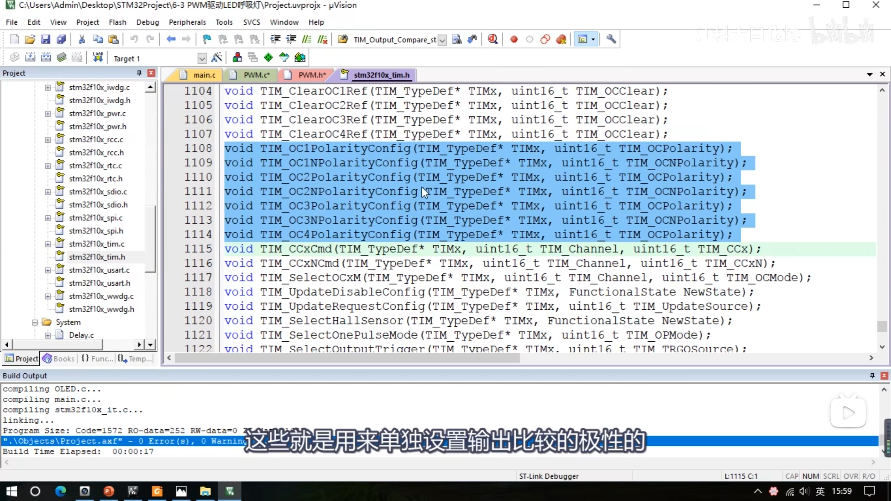Click the Save file toolbar icon
The height and width of the screenshot is (501, 891).
[x=46, y=39]
